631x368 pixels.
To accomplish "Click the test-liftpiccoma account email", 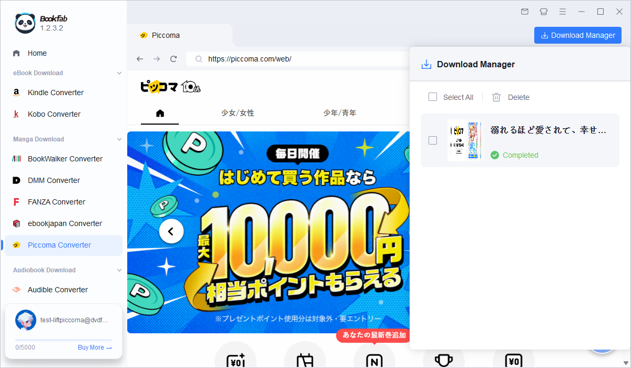I will click(x=74, y=320).
